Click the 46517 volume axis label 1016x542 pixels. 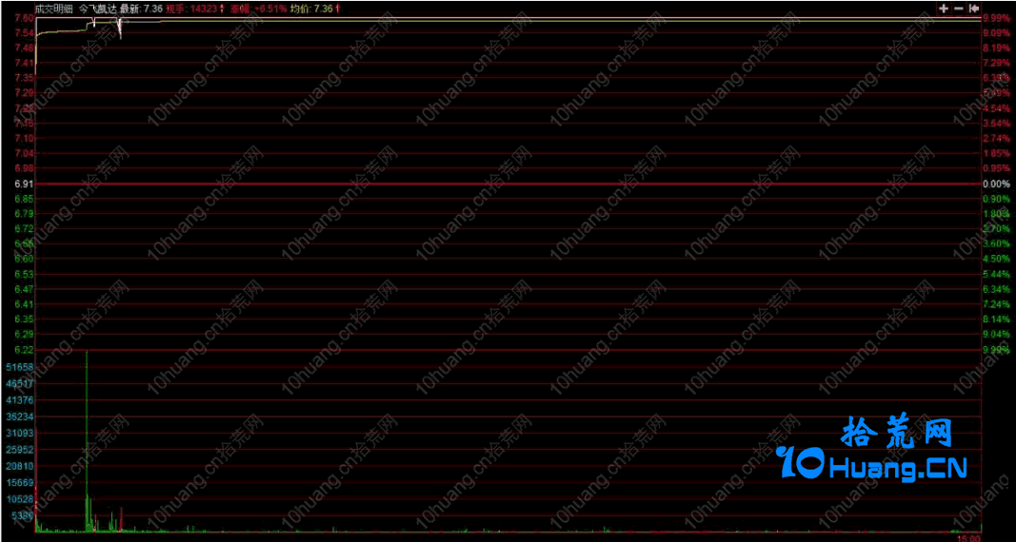pos(19,383)
